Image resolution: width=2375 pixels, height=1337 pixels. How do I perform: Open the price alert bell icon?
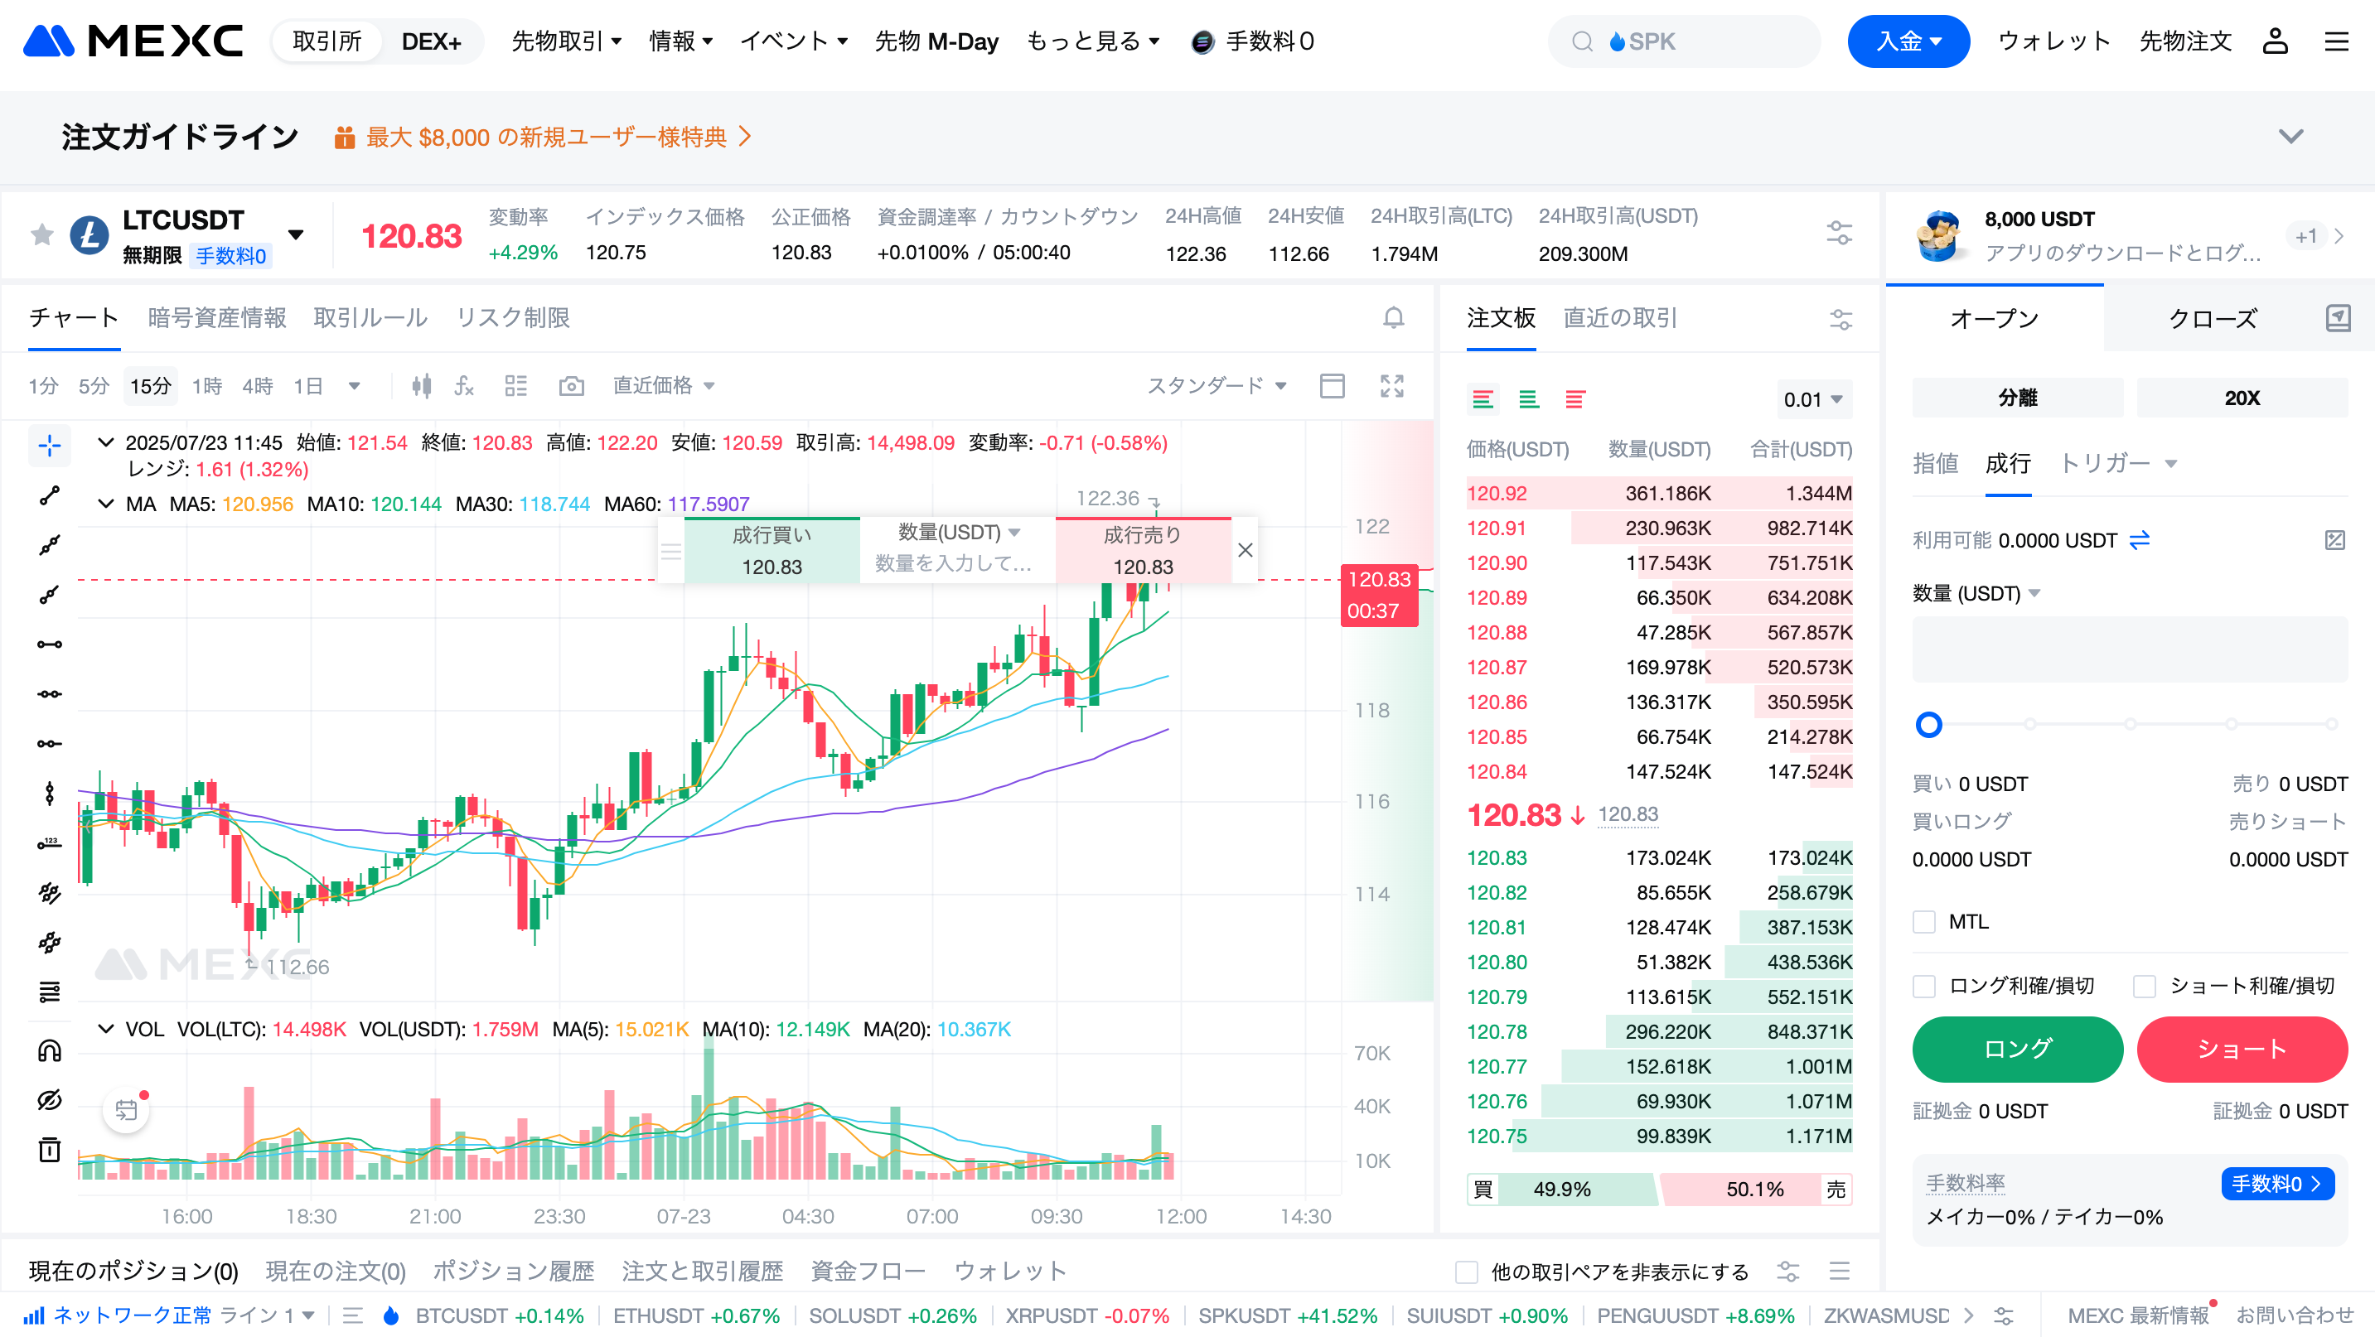click(x=1393, y=318)
